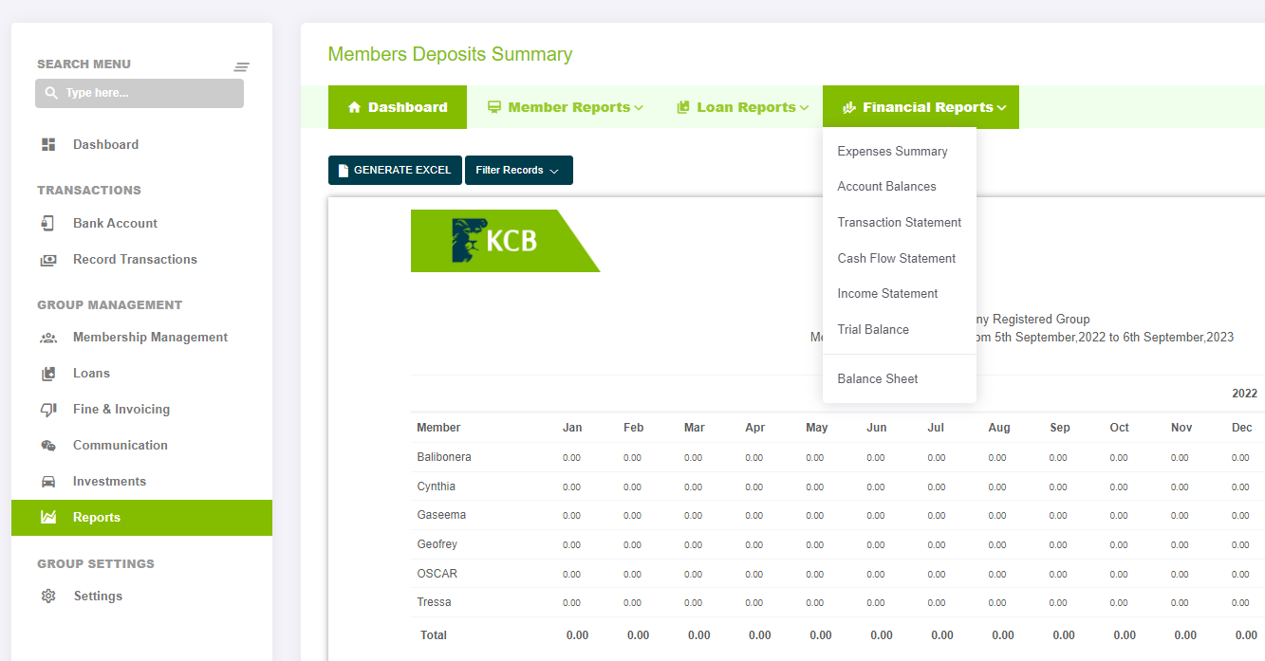The width and height of the screenshot is (1265, 661).
Task: Click the Cynthia member row name
Action: point(436,487)
